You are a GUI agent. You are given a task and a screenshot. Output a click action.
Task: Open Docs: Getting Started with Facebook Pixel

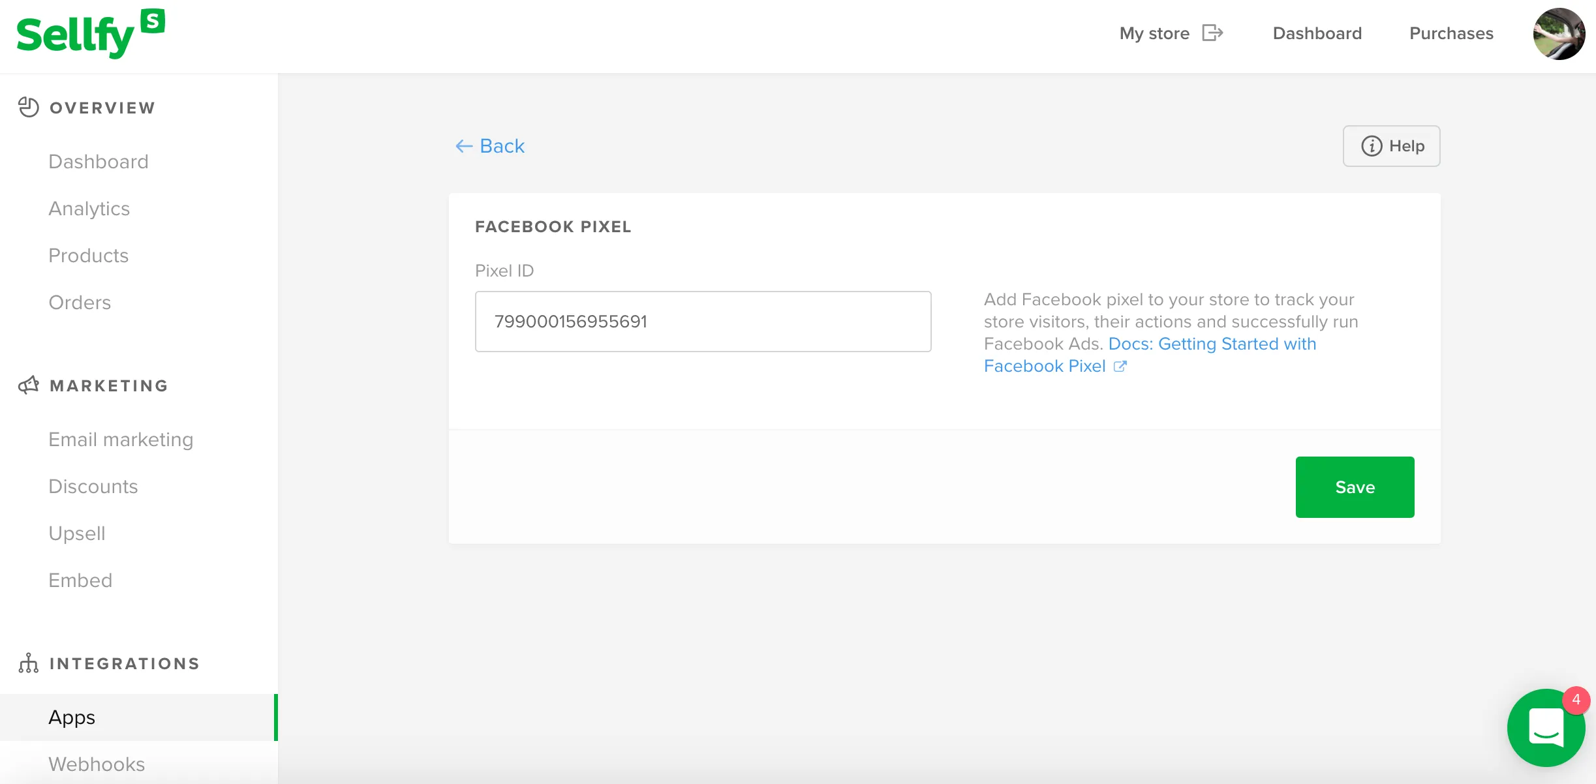[1150, 355]
